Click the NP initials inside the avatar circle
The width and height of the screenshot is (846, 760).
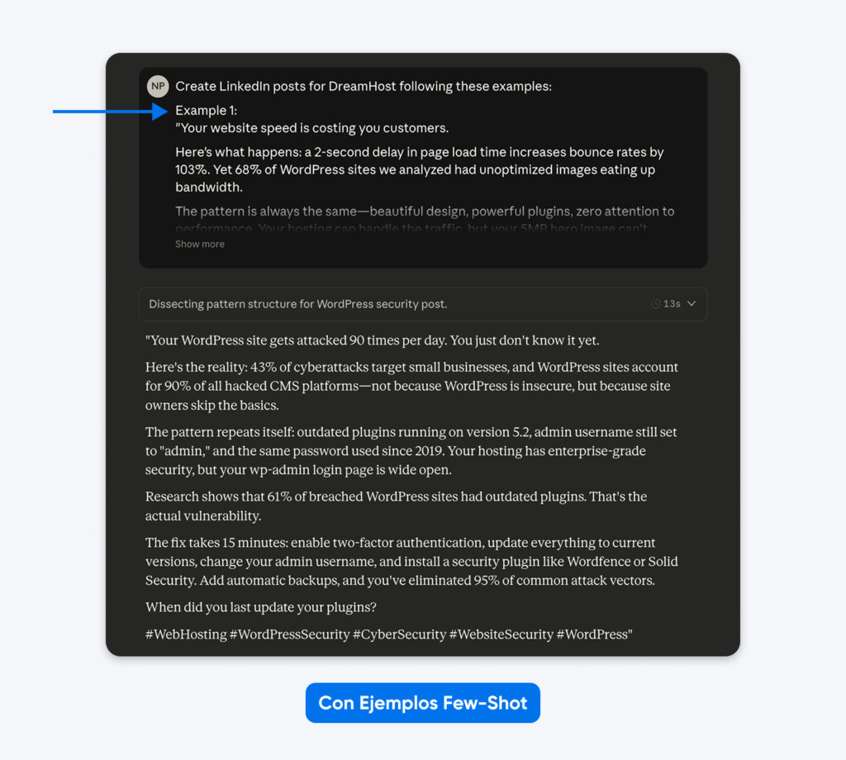157,86
